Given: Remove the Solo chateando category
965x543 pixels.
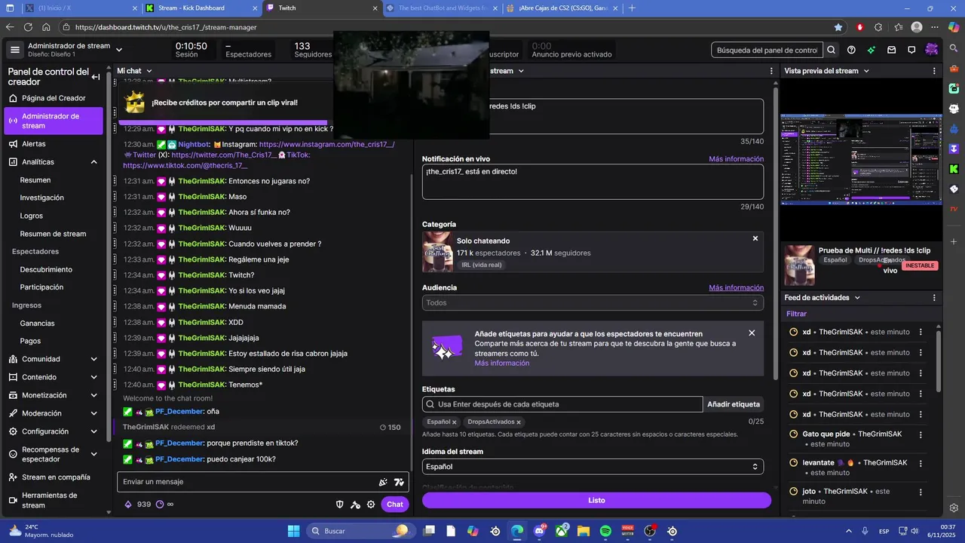Looking at the screenshot, I should click(755, 238).
